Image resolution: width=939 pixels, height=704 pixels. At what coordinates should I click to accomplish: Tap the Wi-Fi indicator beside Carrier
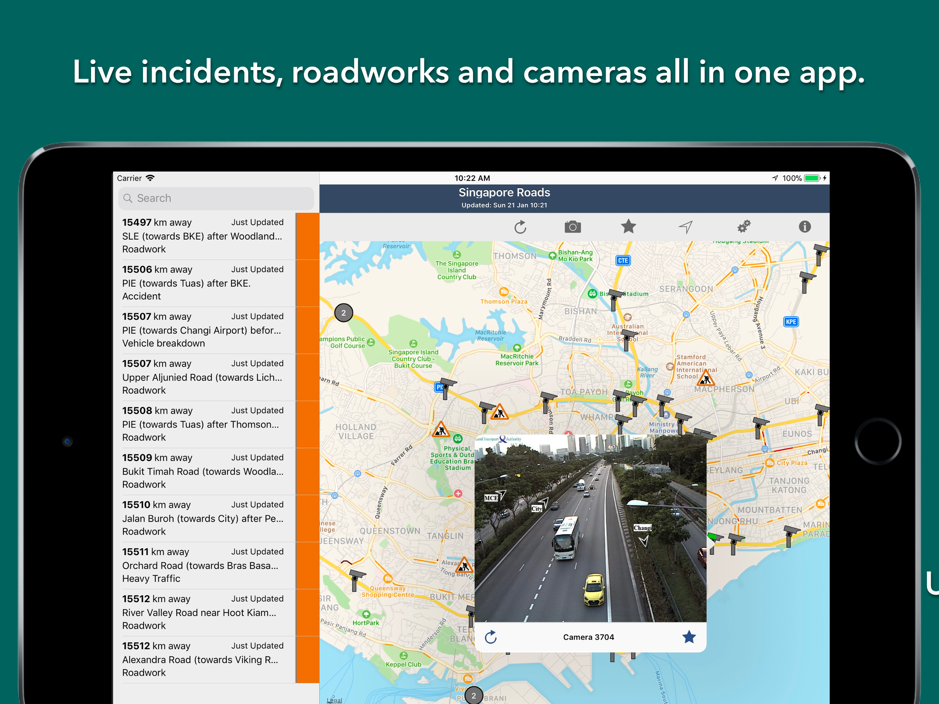(150, 178)
